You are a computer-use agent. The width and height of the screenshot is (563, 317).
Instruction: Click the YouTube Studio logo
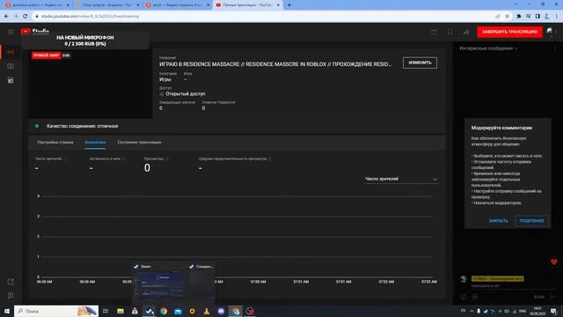(35, 32)
